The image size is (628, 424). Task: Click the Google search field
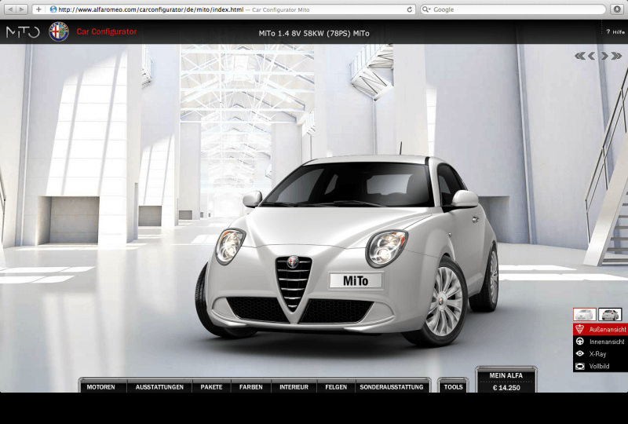coord(513,9)
